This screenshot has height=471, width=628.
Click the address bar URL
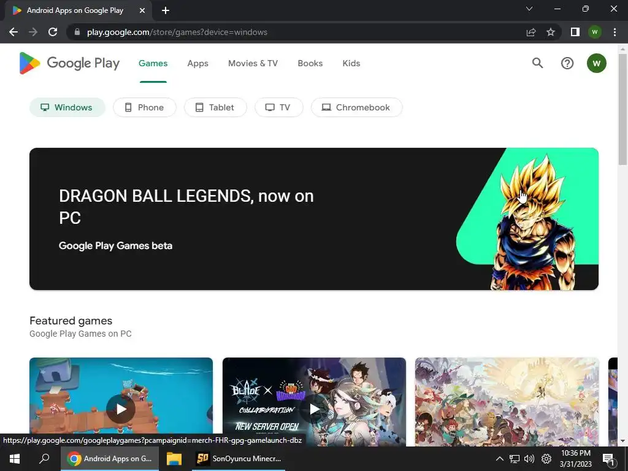tap(177, 32)
